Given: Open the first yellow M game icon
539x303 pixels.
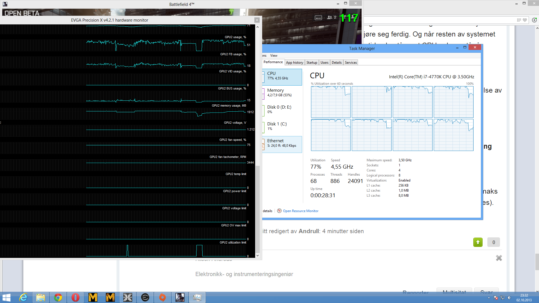Looking at the screenshot, I should (93, 297).
